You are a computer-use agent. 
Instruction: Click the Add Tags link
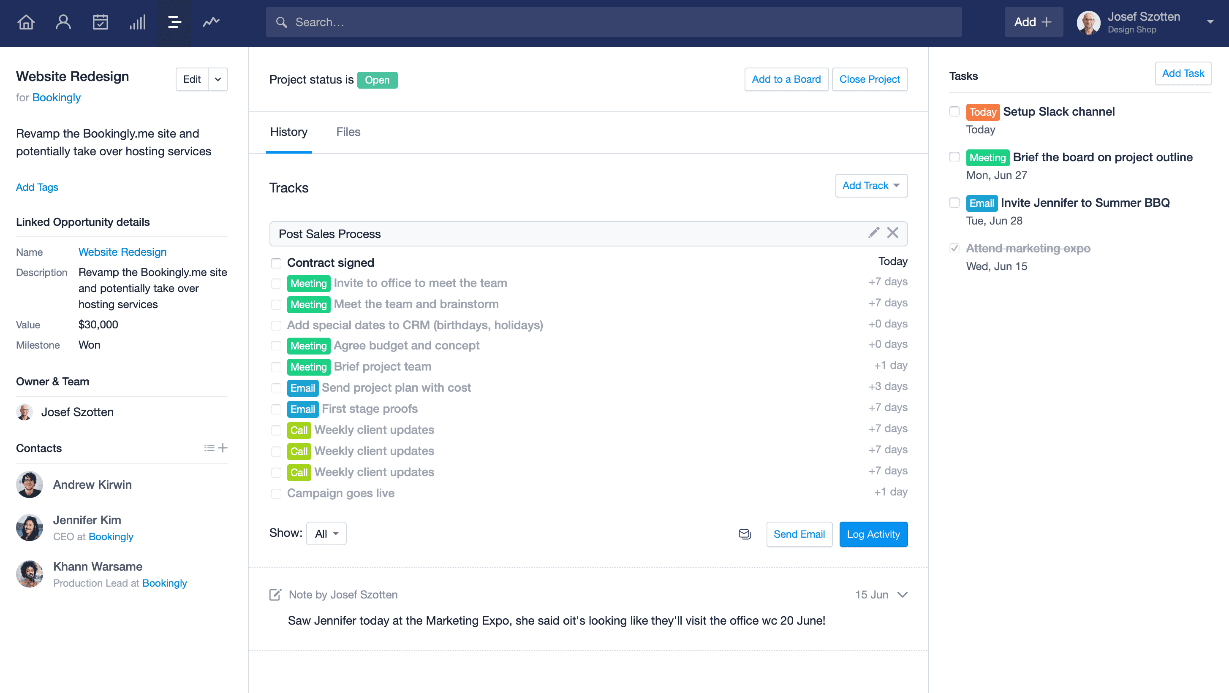[37, 187]
